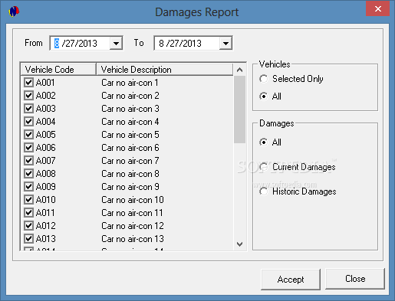Select the 'Car no air-con 13' description

coord(133,239)
